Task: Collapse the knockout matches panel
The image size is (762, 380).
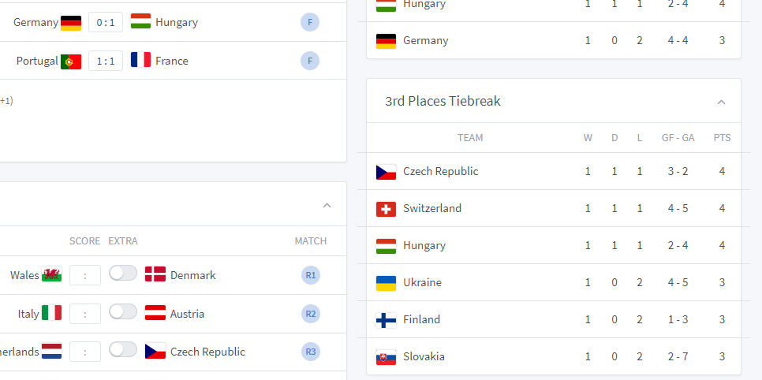Action: (x=327, y=206)
